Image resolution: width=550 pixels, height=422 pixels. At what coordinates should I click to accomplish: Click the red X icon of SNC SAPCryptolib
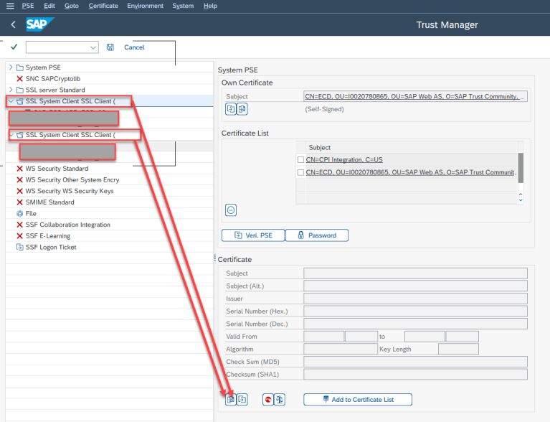click(19, 79)
